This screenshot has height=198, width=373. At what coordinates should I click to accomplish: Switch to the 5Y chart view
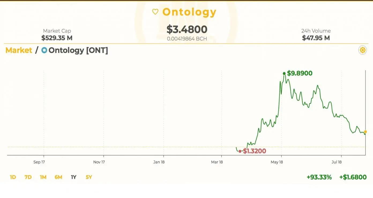tap(89, 177)
